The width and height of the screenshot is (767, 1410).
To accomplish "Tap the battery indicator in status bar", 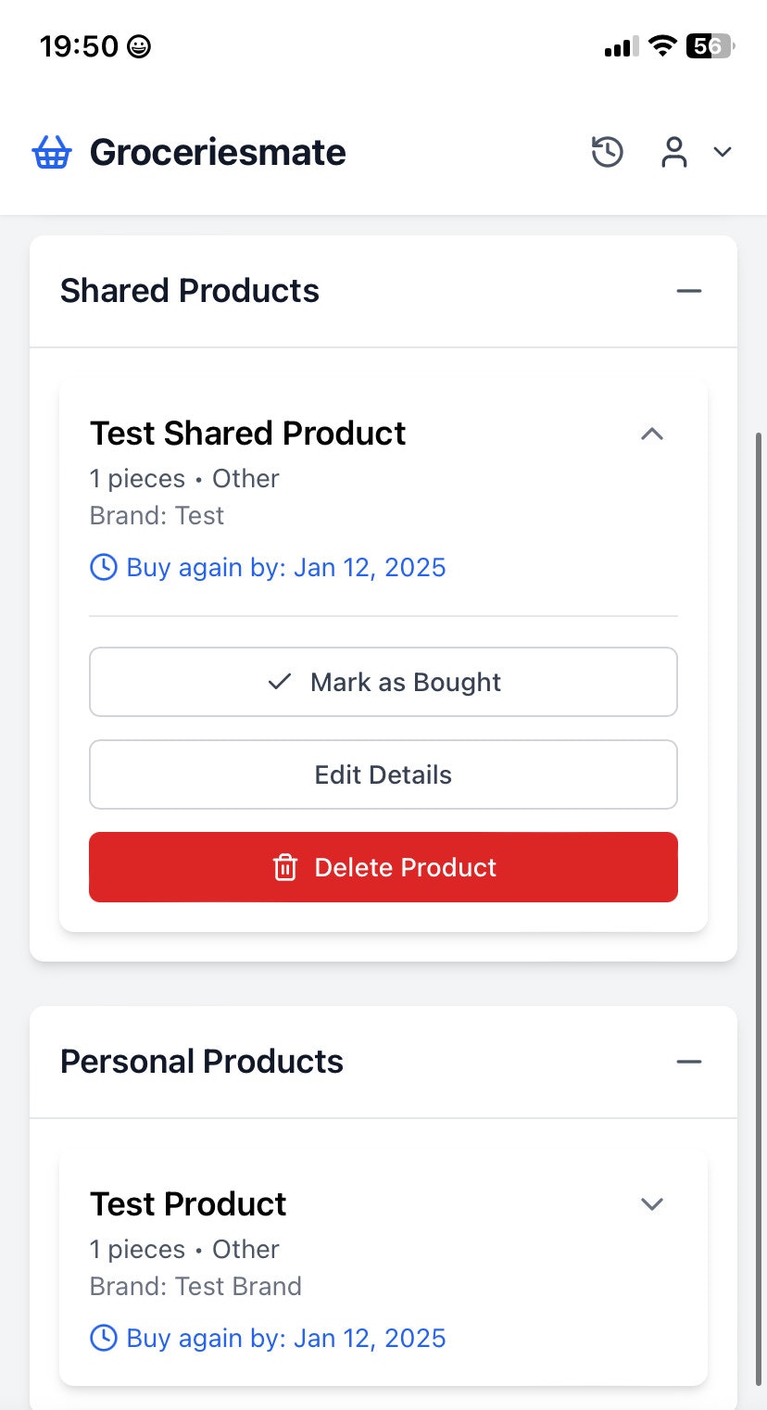I will tap(710, 45).
